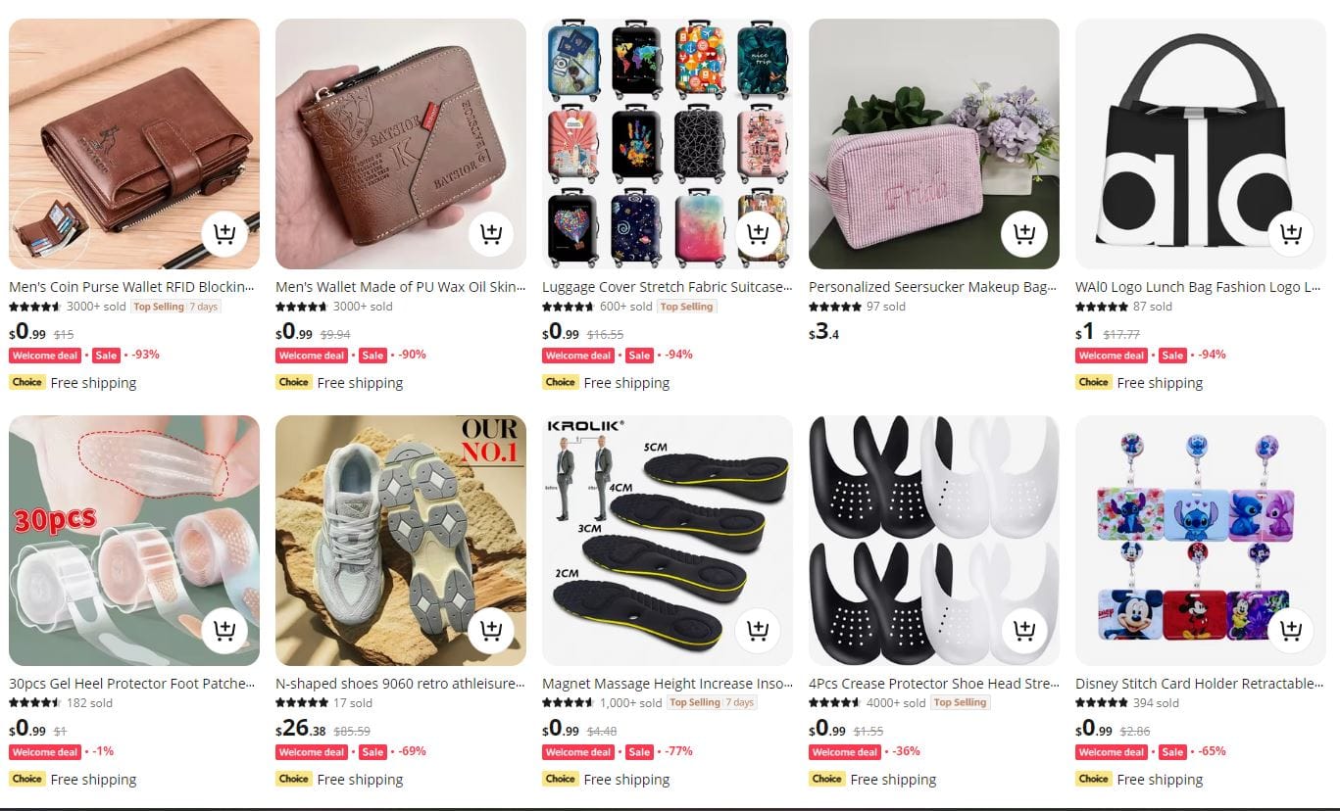Open the Luggage Cover Stretch Fabric Suitcase title
This screenshot has height=811, width=1340.
pos(667,287)
